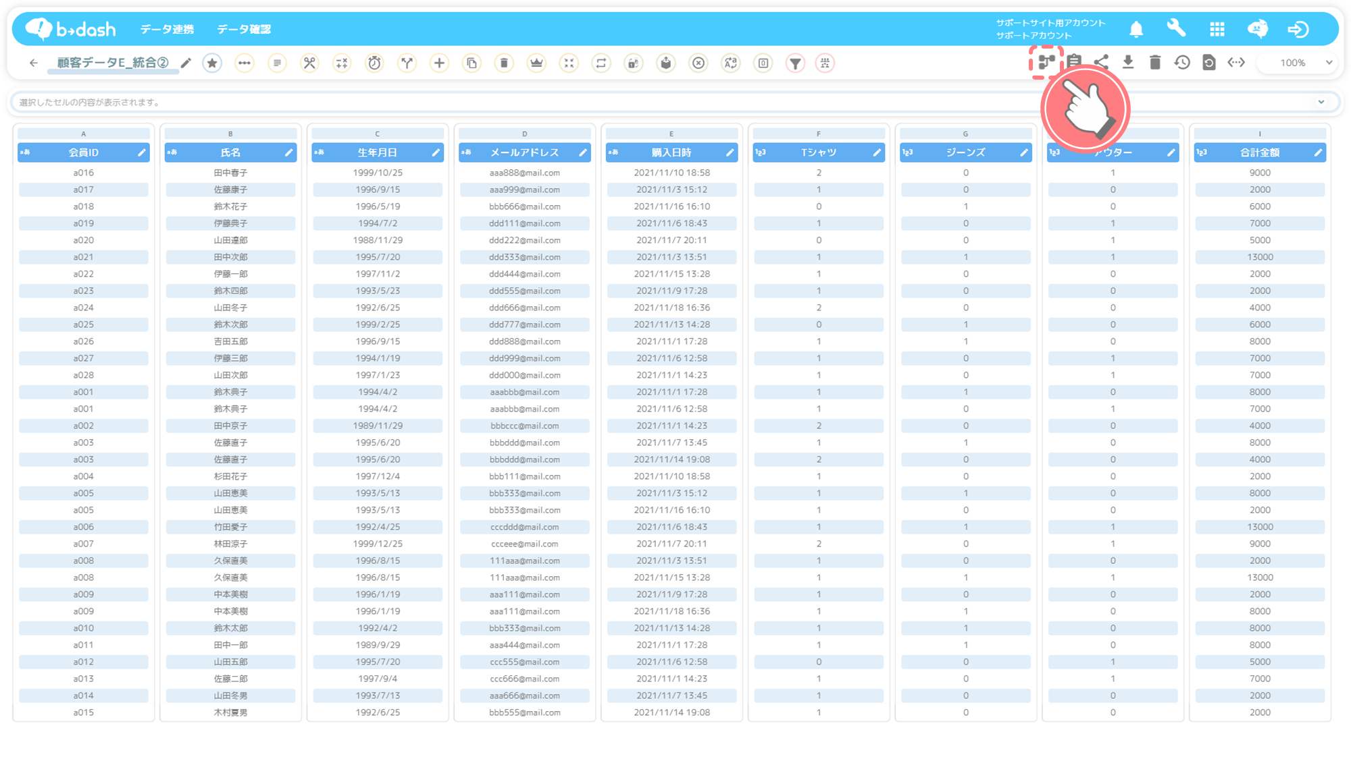Edit the 氏名 column header pencil
The width and height of the screenshot is (1351, 759).
click(288, 152)
